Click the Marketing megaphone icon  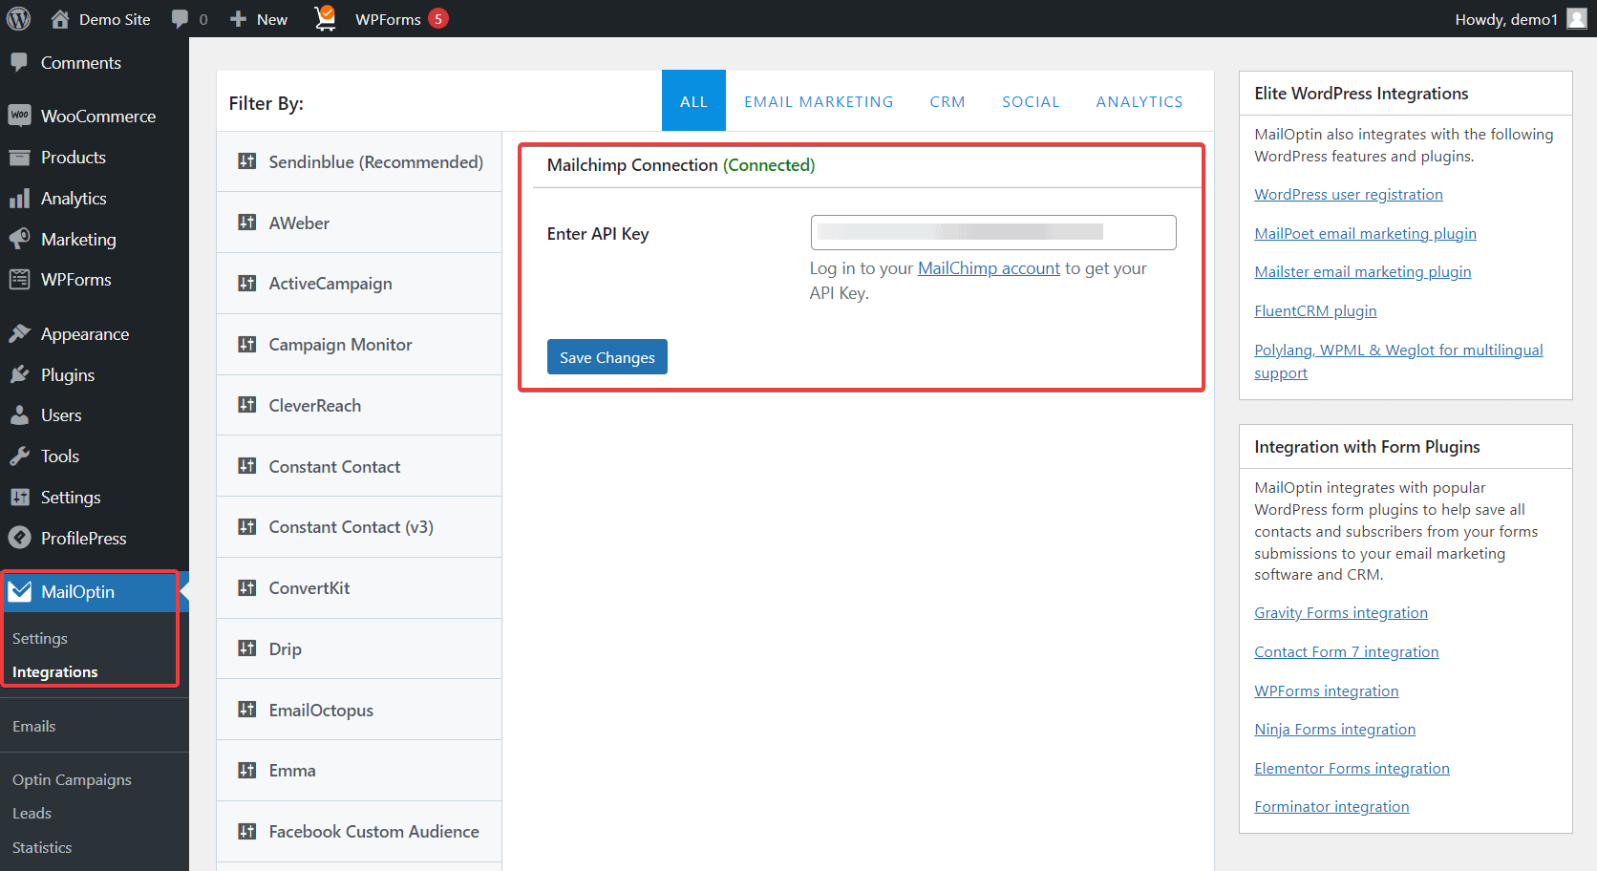pyautogui.click(x=19, y=239)
